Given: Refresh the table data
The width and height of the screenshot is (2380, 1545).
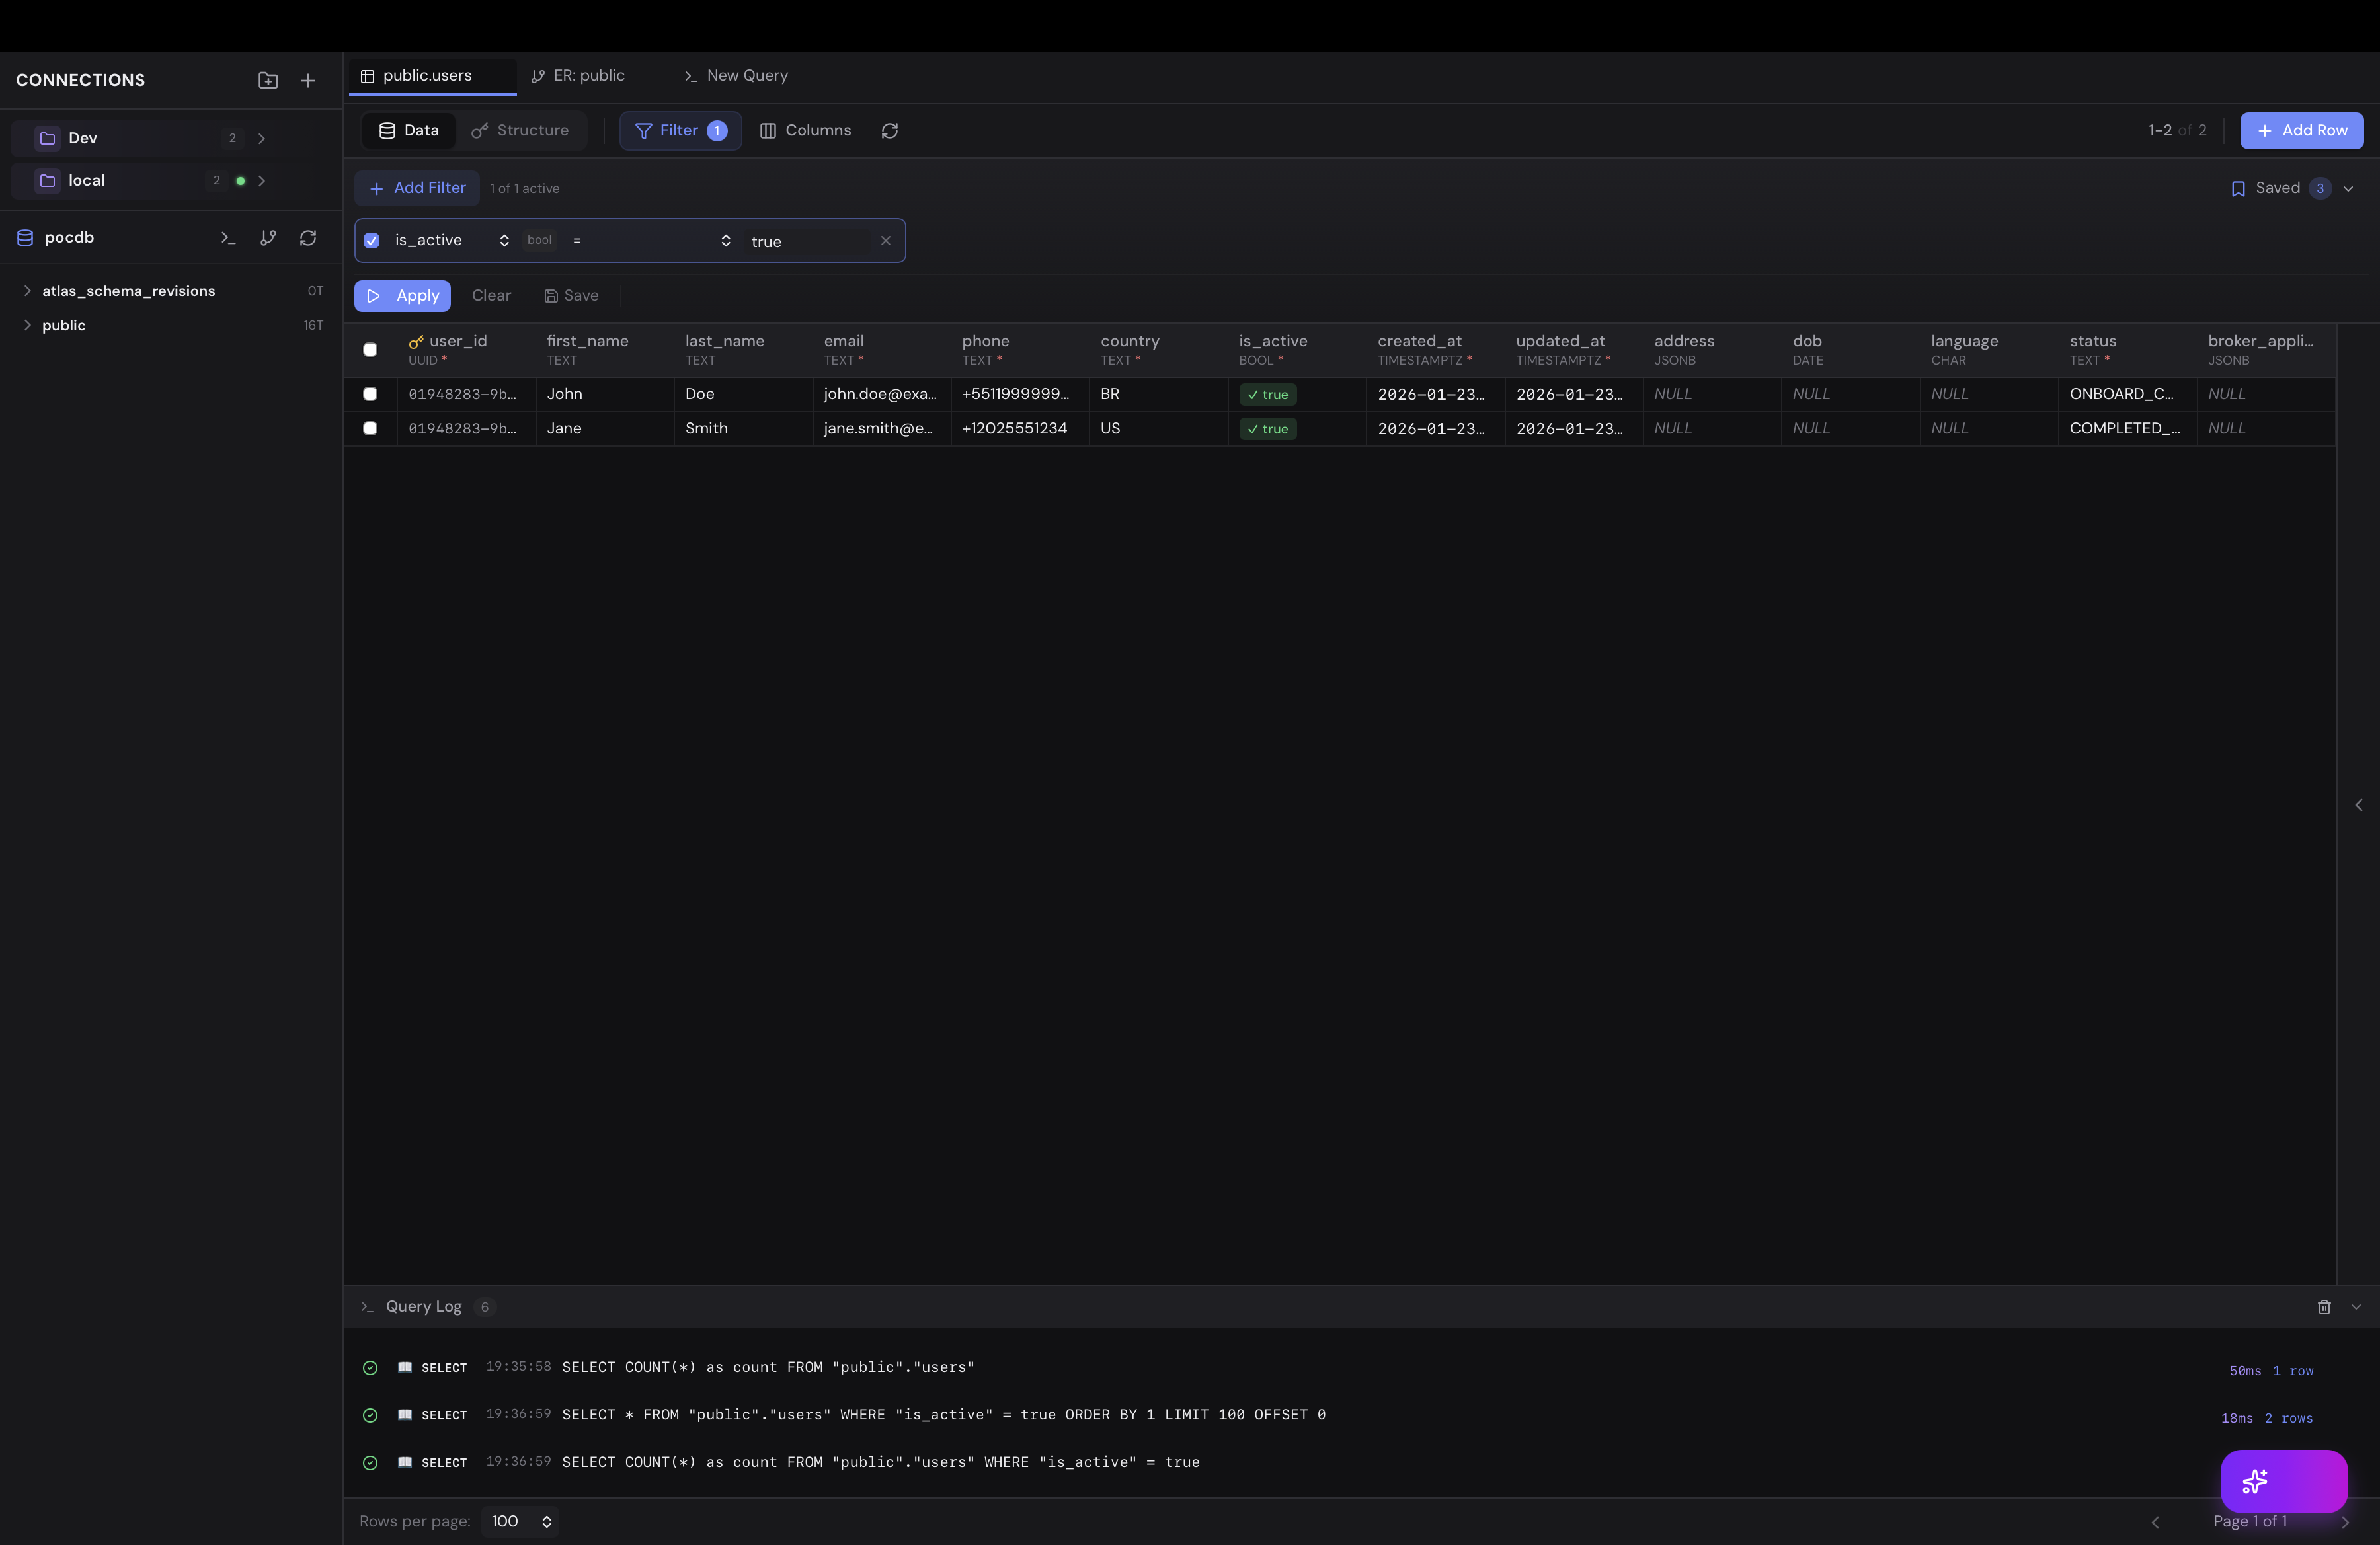Looking at the screenshot, I should coord(889,131).
